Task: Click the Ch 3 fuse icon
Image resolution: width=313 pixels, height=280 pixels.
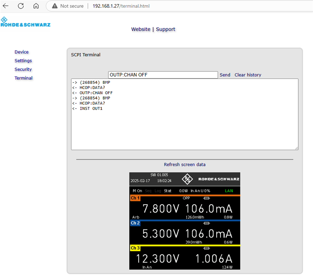Action: point(207,248)
